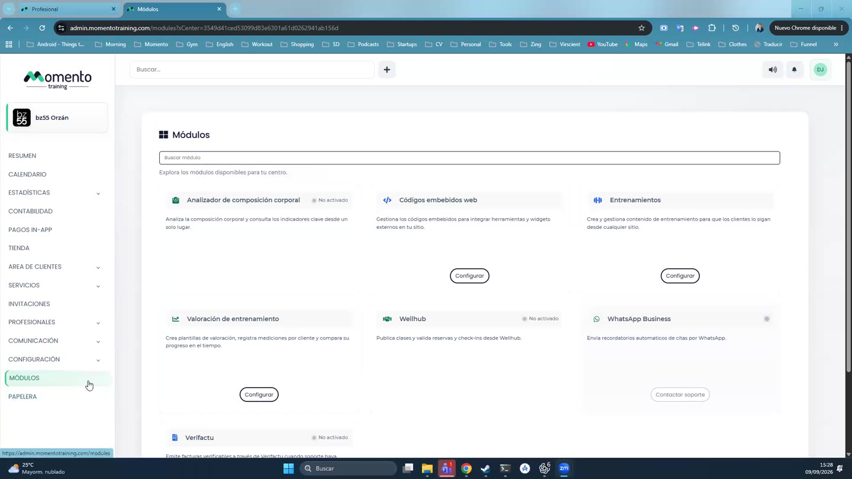Reload the page in Chrome
The image size is (852, 479).
coord(42,28)
